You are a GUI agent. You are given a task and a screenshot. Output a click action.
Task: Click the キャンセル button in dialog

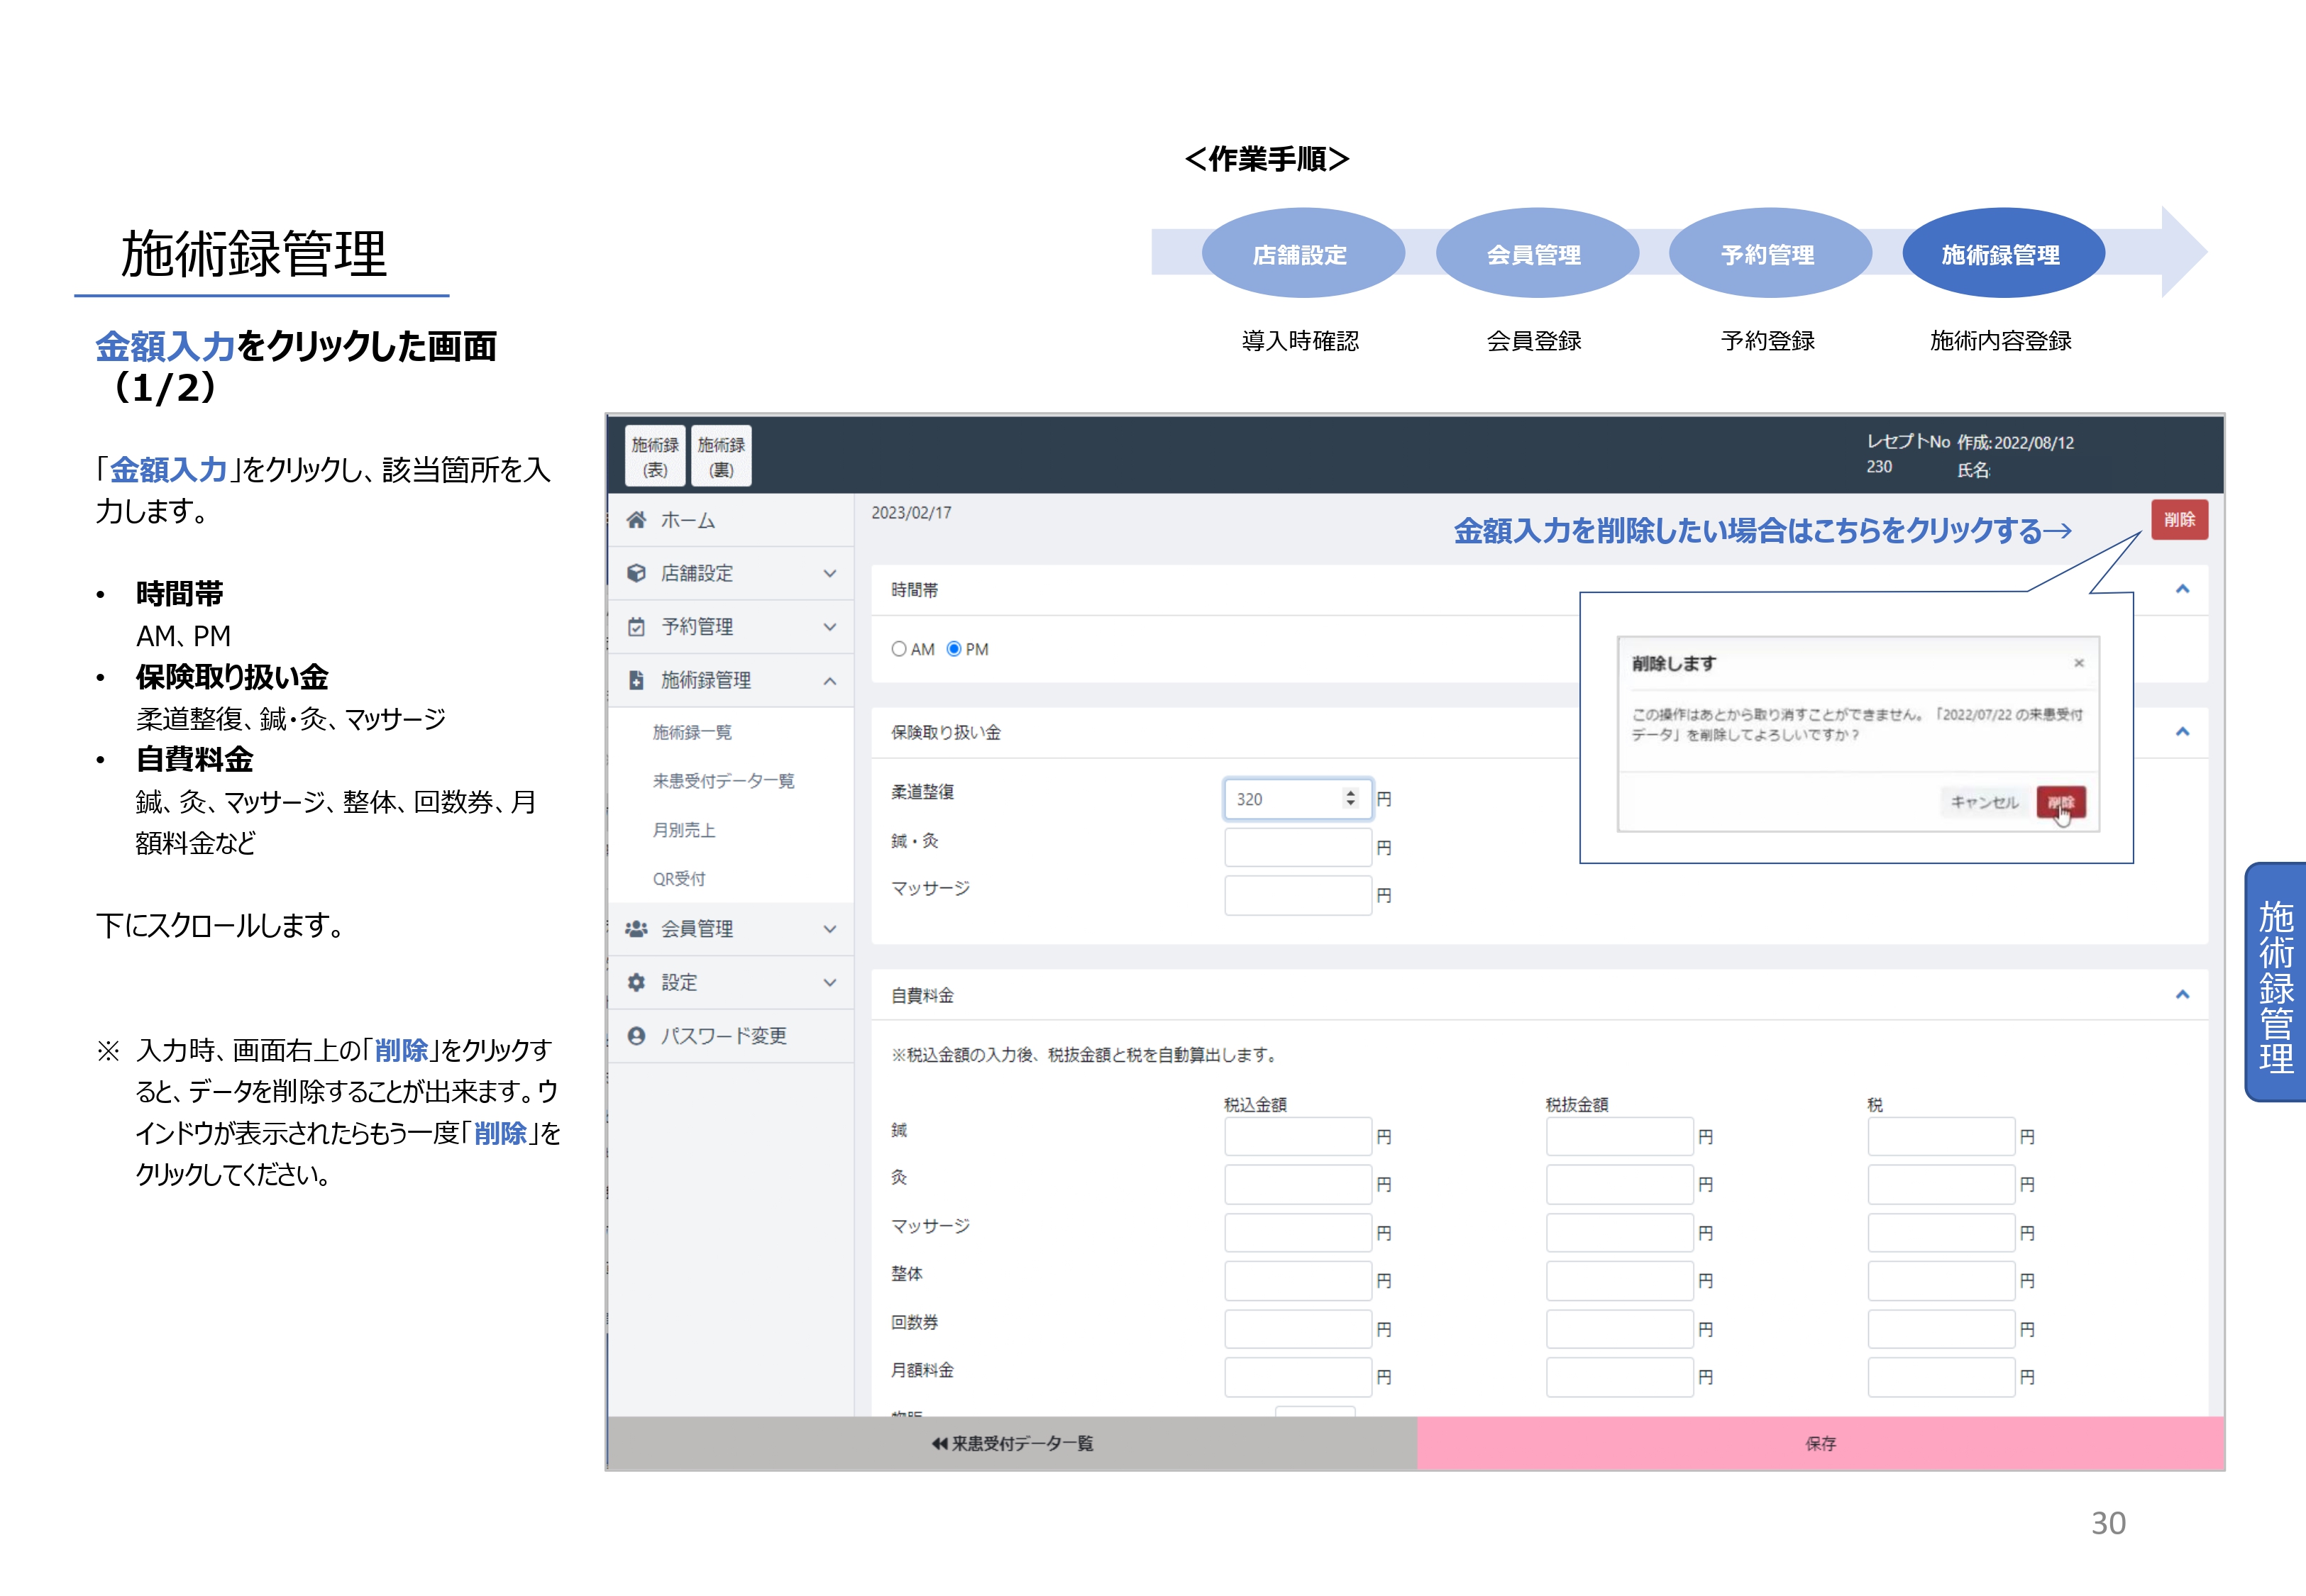pos(1984,802)
